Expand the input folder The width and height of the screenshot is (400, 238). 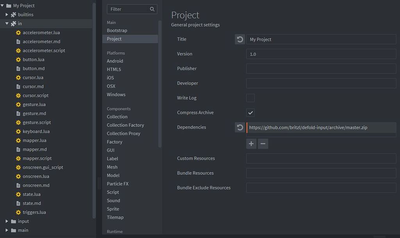[7, 221]
